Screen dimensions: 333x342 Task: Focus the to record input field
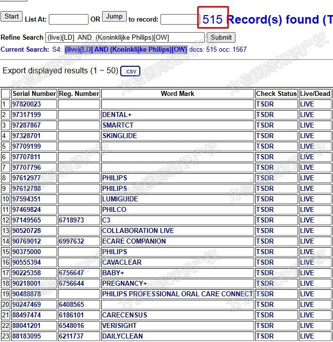[x=180, y=20]
